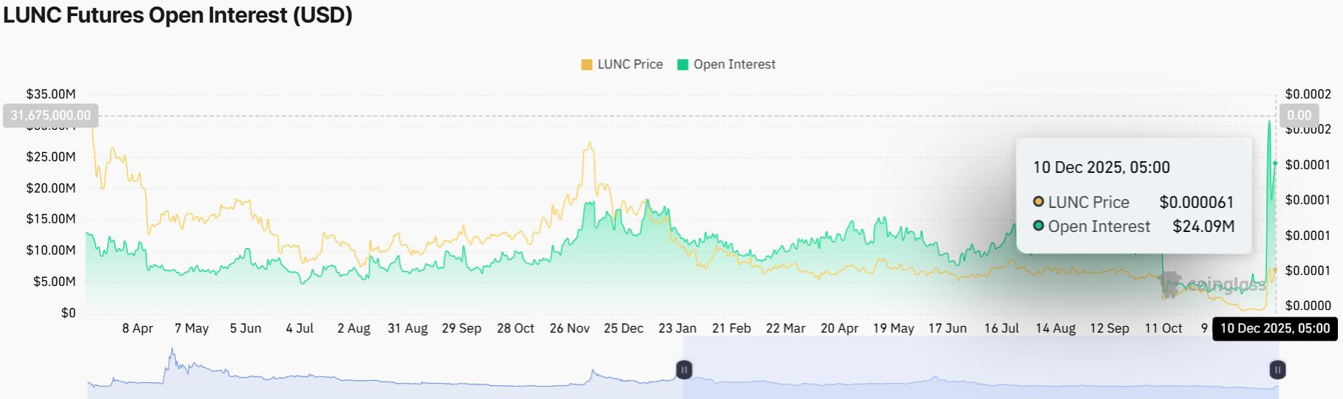1343x399 pixels.
Task: Click the 8 Apr x-axis date label
Action: click(137, 328)
